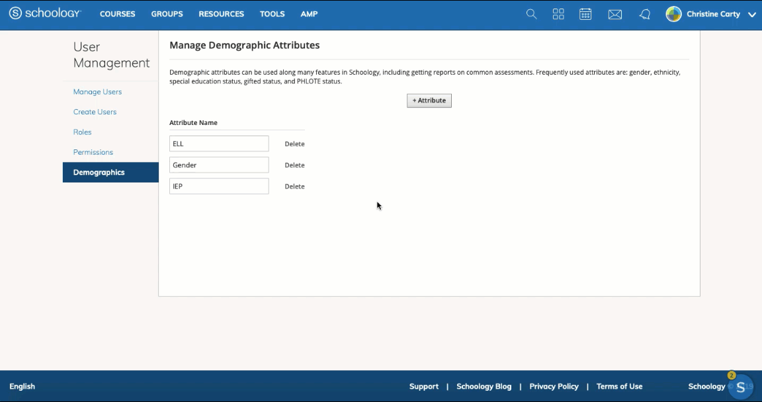Screen dimensions: 762x402
Task: Click the ELL attribute name field
Action: (219, 143)
